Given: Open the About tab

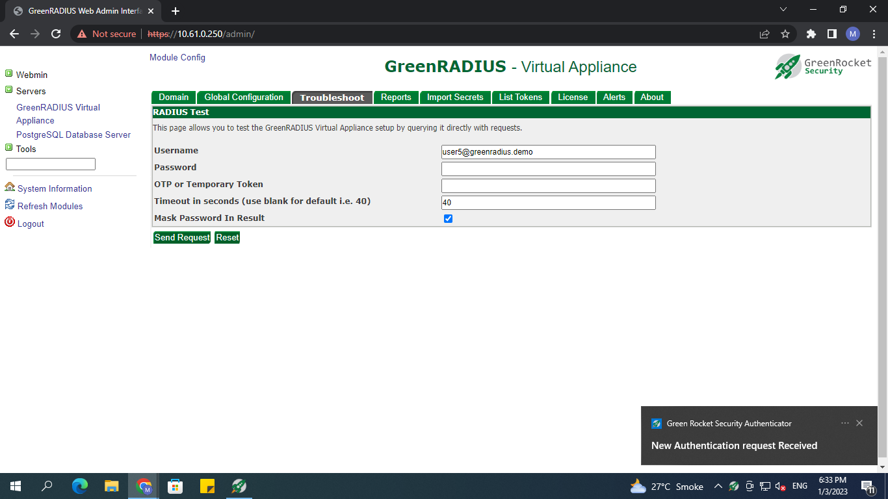Looking at the screenshot, I should click(652, 97).
